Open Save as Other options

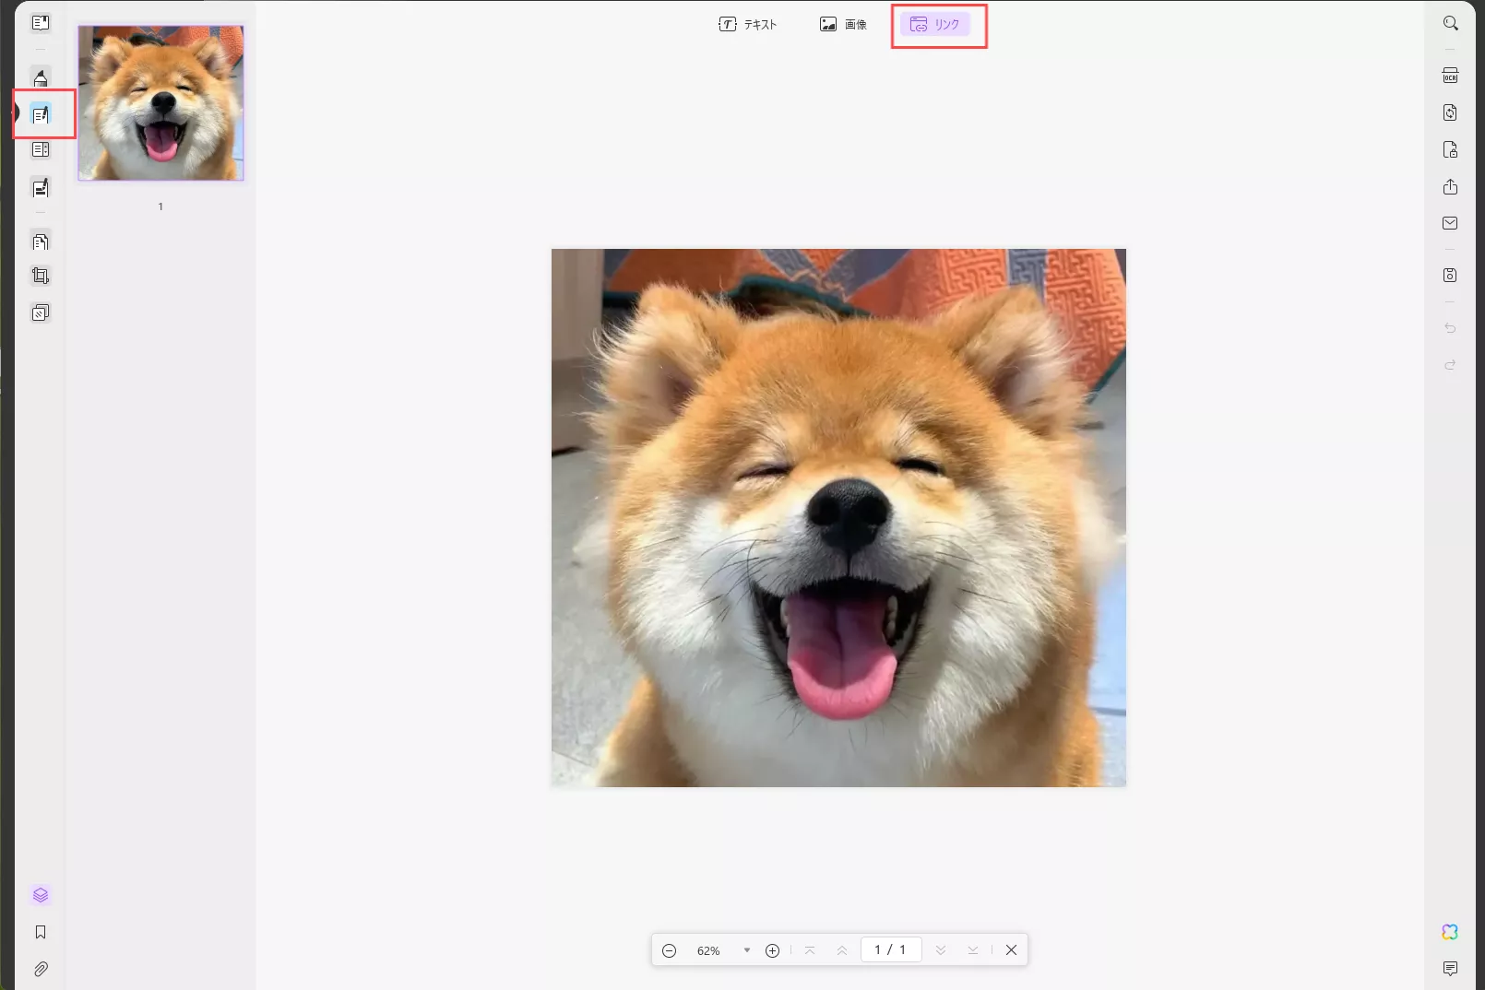point(1450,275)
